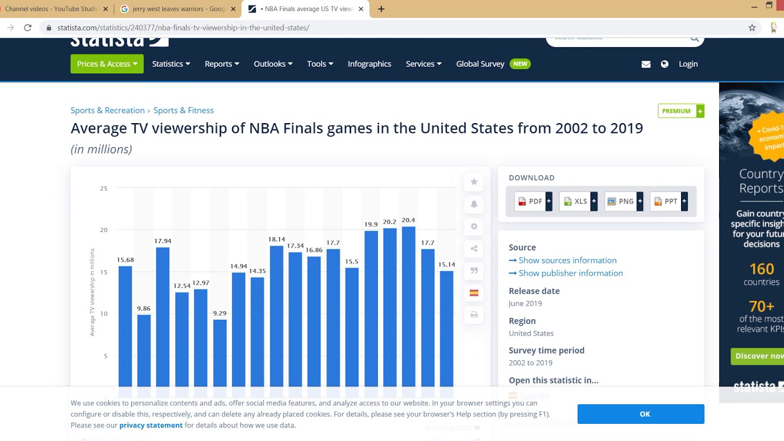View site info lock icon

pyautogui.click(x=49, y=28)
